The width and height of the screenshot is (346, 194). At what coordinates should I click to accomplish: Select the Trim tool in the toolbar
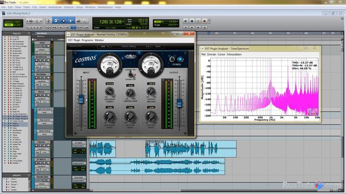click(x=56, y=21)
